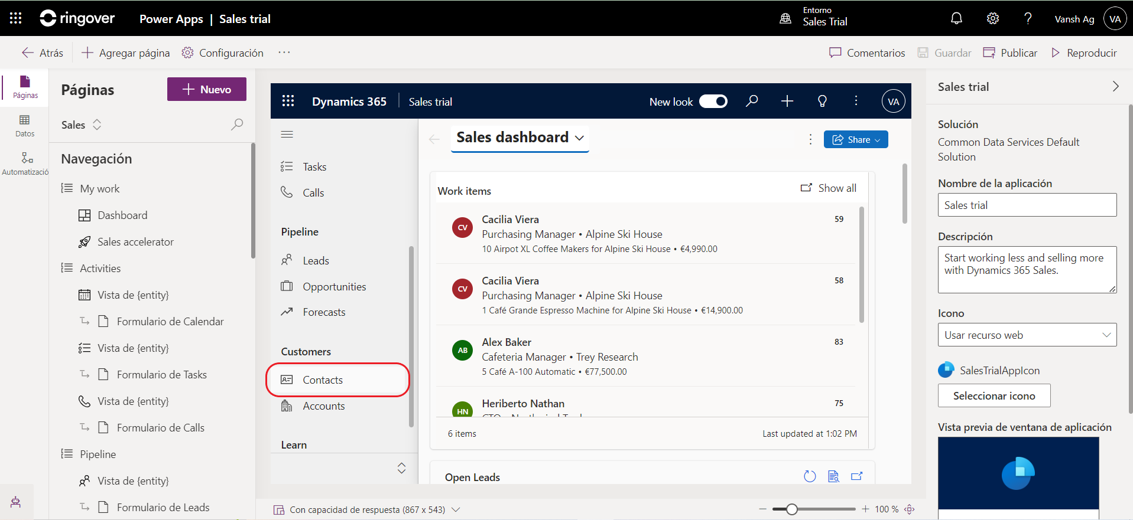Click Show all in Work items
Image resolution: width=1133 pixels, height=520 pixels.
828,188
